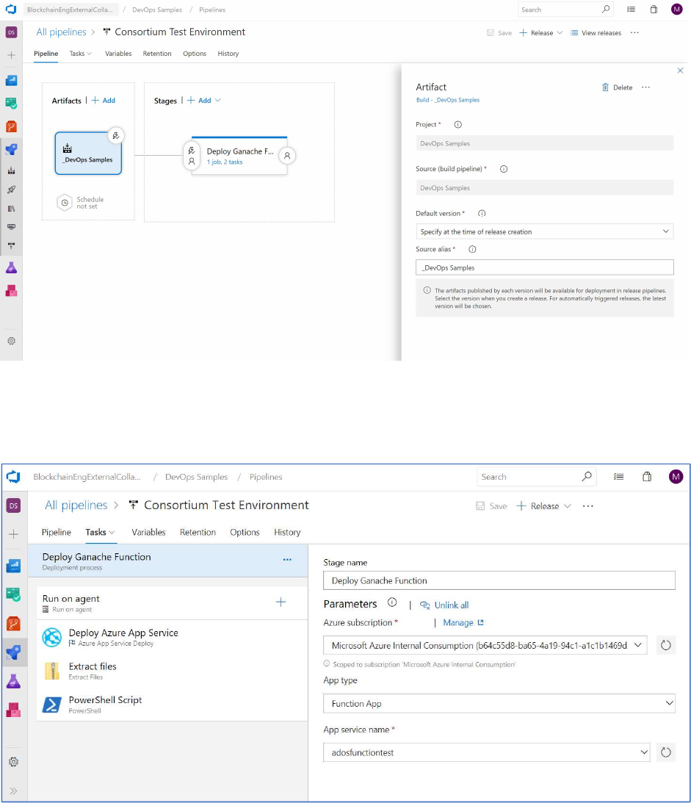Open Library books sub-icon in upper sidebar
Screen dimensions: 691x803
click(11, 209)
